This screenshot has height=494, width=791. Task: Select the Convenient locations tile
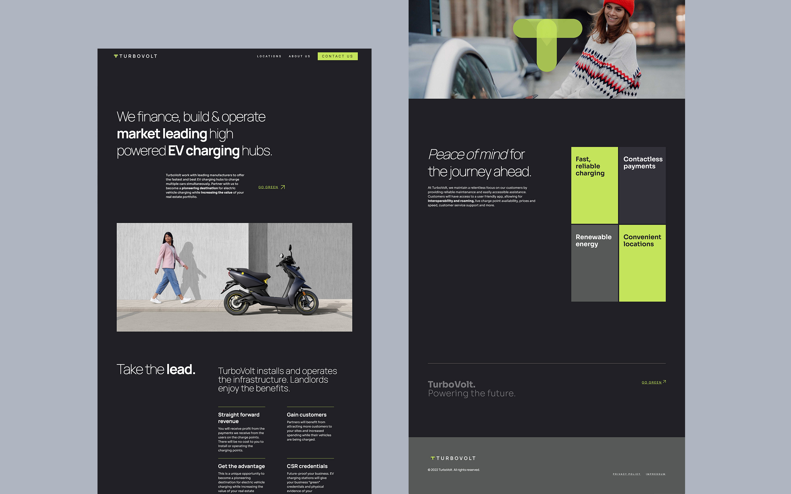(x=642, y=263)
